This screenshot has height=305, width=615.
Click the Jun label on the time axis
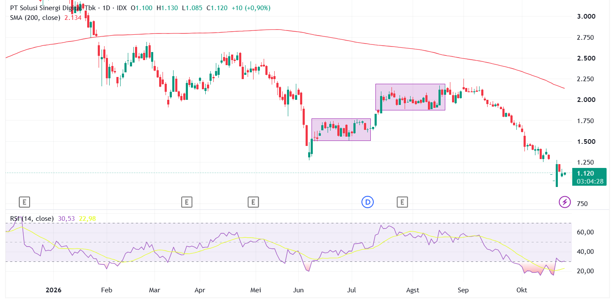(x=298, y=290)
